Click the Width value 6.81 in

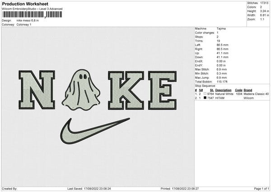264,15
